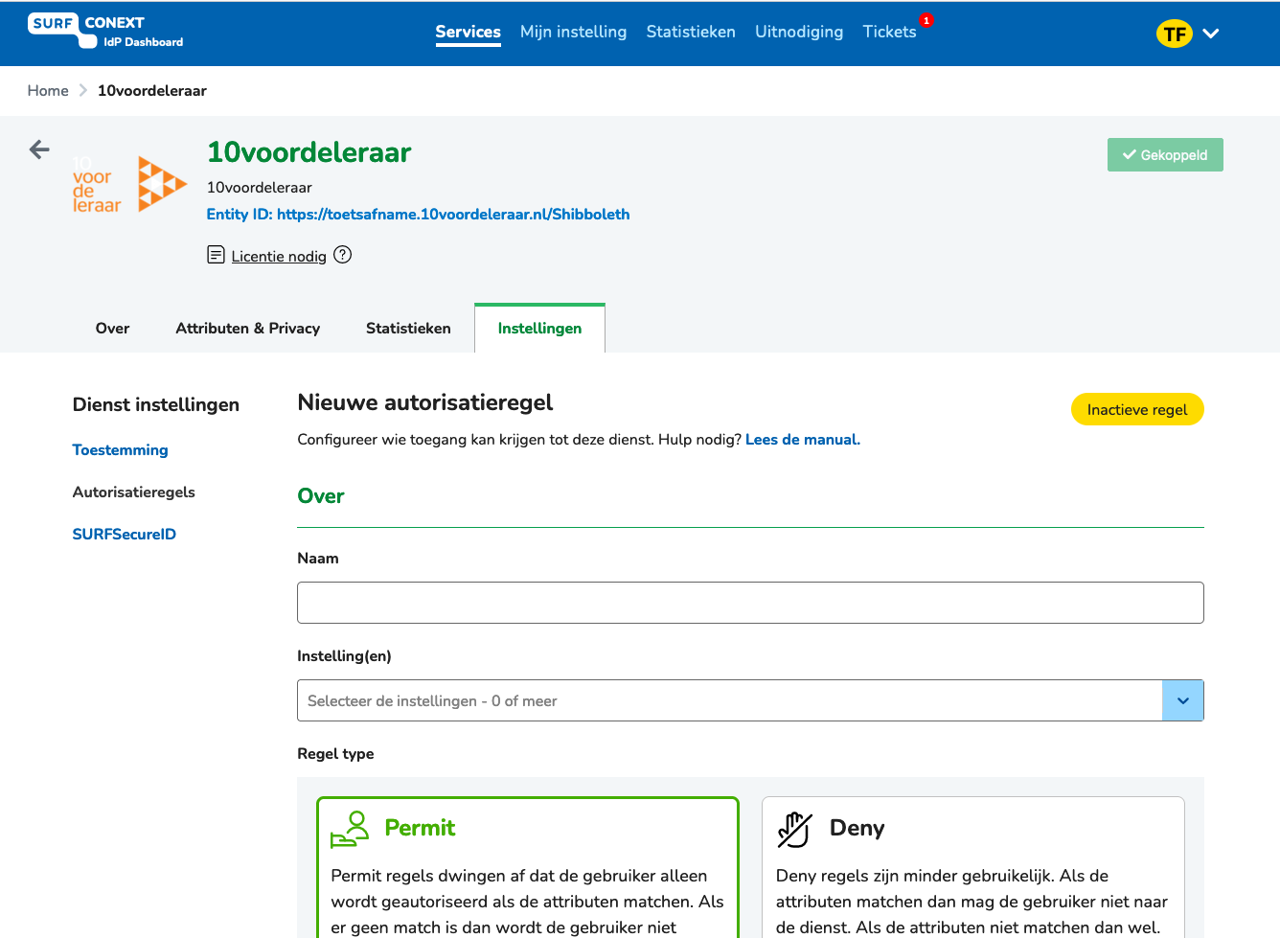Click the SURFconext IdP Dashboard logo
The height and width of the screenshot is (938, 1280).
coord(105,31)
